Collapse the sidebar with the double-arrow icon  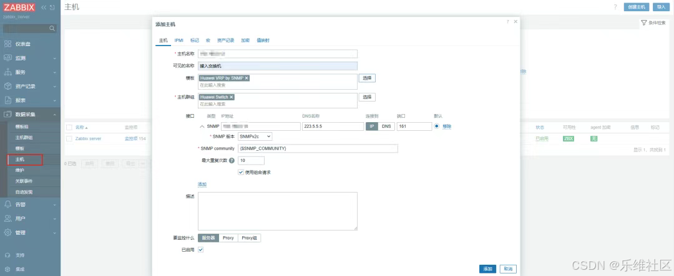pyautogui.click(x=44, y=7)
